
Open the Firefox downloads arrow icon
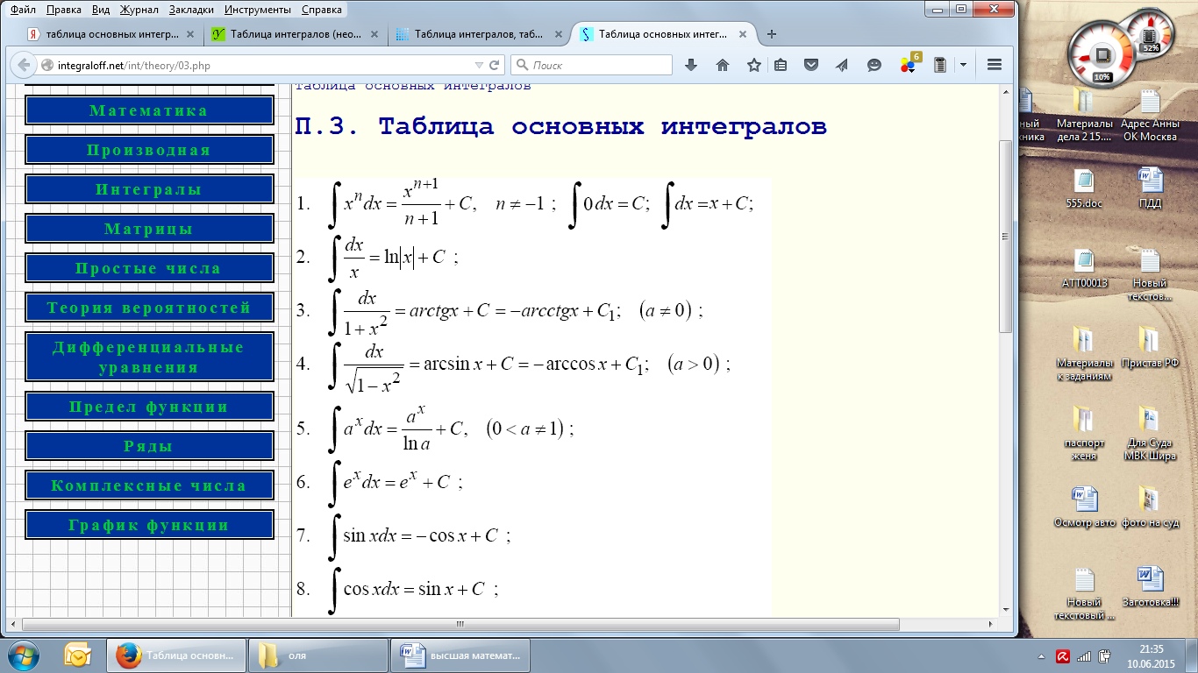(x=690, y=65)
